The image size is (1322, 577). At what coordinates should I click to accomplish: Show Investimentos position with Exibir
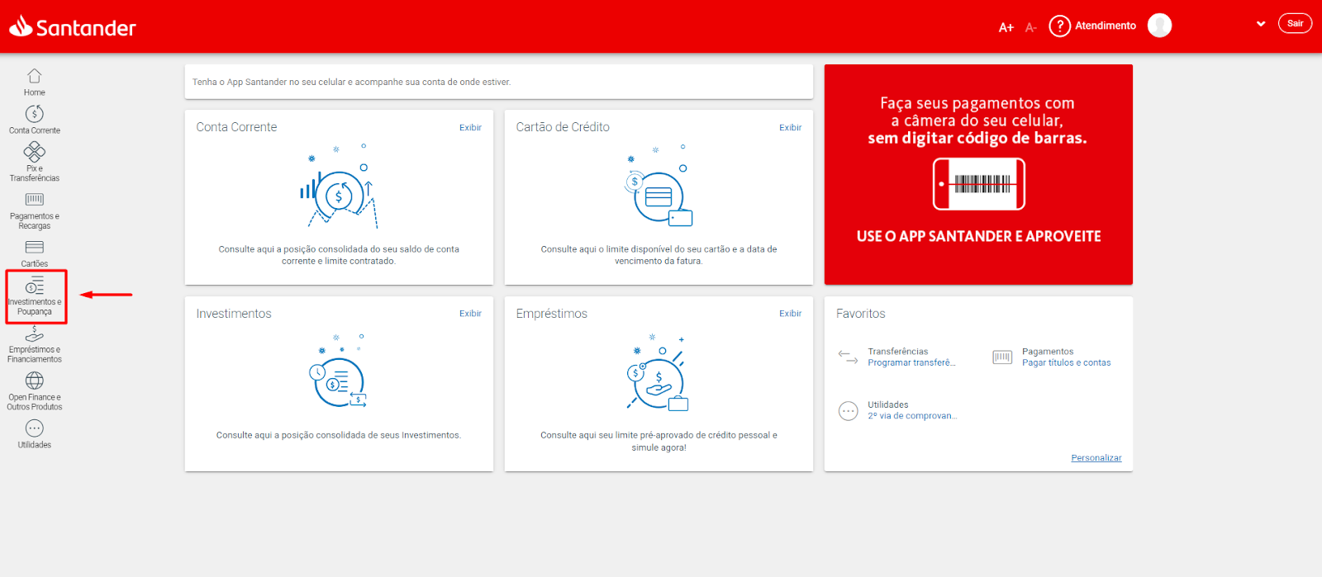[470, 313]
